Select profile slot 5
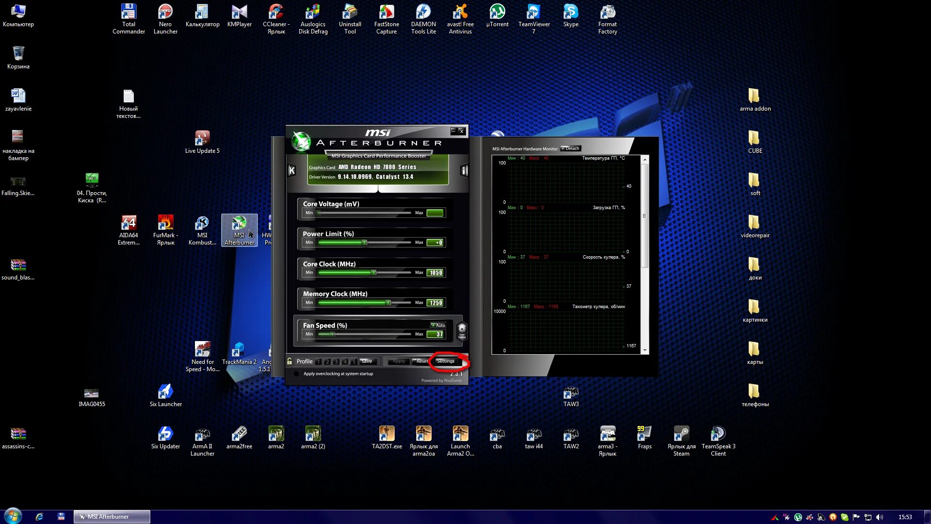The image size is (931, 524). tap(354, 361)
